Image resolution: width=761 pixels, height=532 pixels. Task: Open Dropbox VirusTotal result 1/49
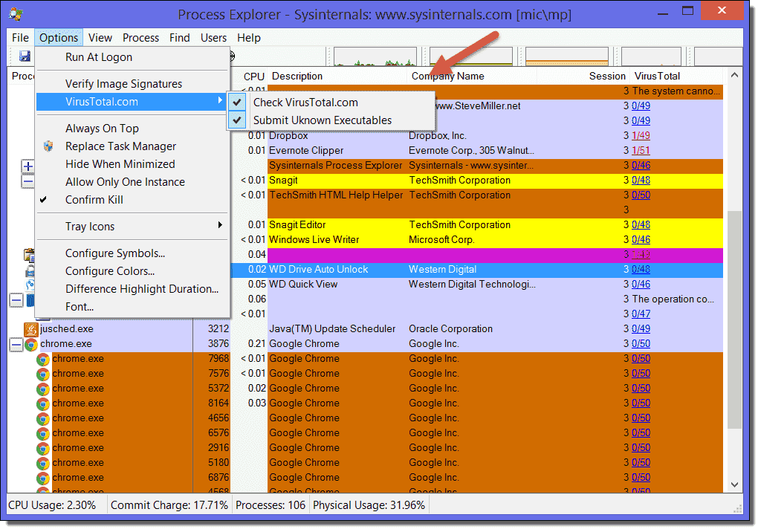click(x=641, y=135)
